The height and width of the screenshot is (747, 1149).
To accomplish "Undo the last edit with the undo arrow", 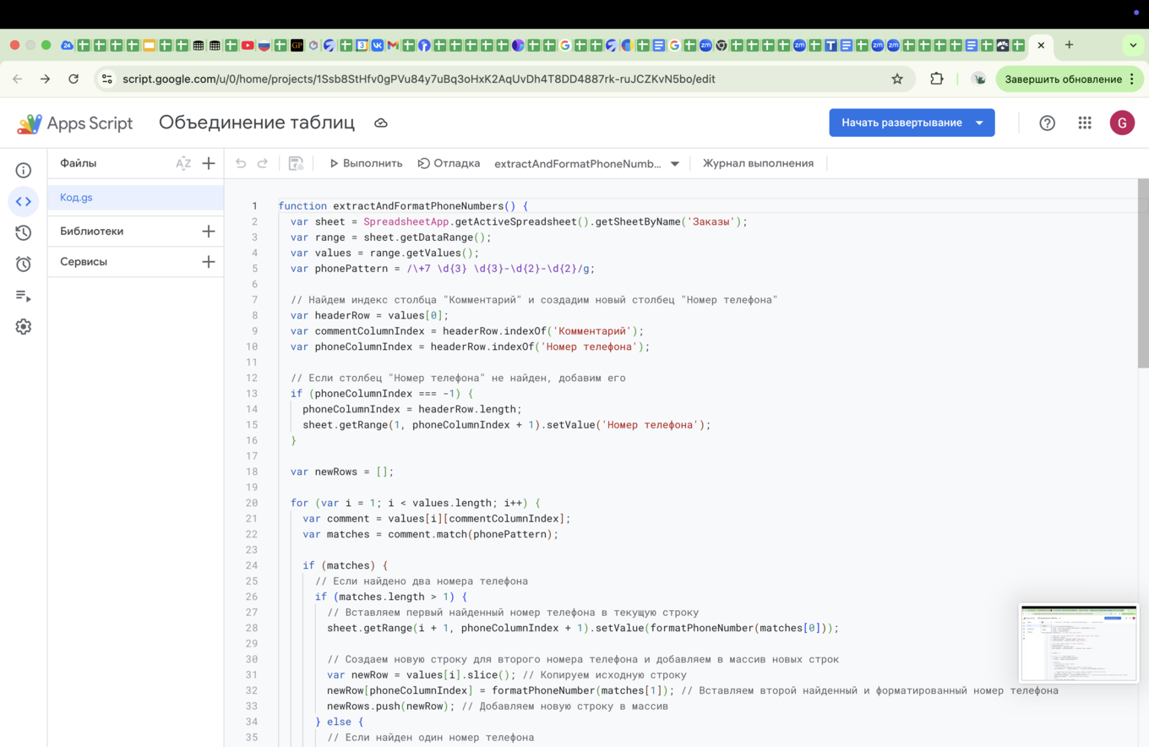I will click(x=241, y=163).
